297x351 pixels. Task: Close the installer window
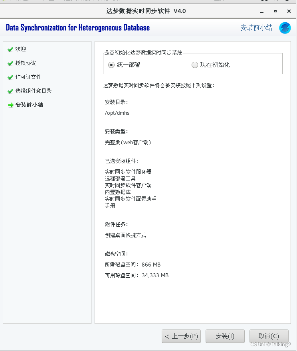(x=289, y=11)
